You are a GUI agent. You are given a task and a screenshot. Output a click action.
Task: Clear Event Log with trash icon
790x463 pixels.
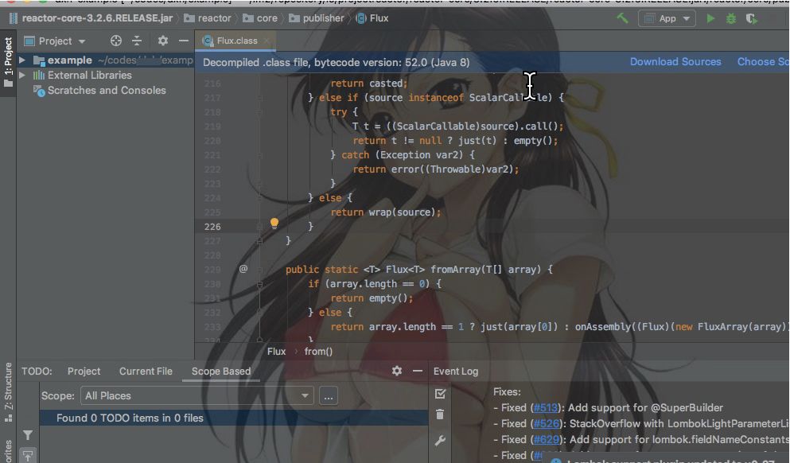[x=440, y=414]
